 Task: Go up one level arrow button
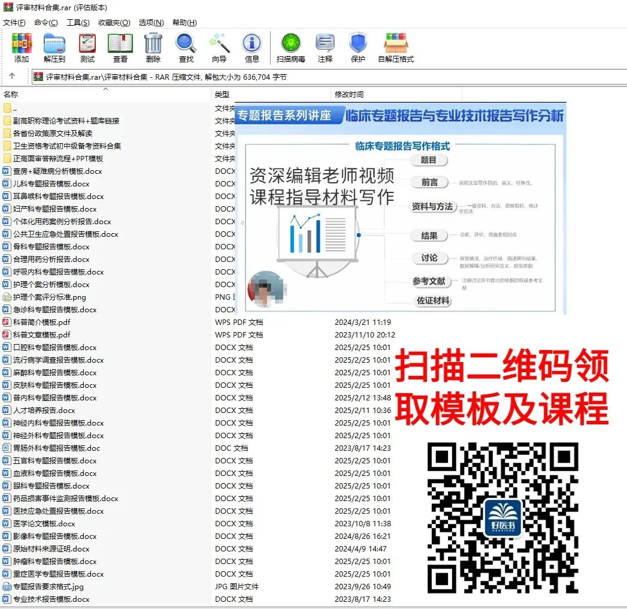pyautogui.click(x=12, y=76)
